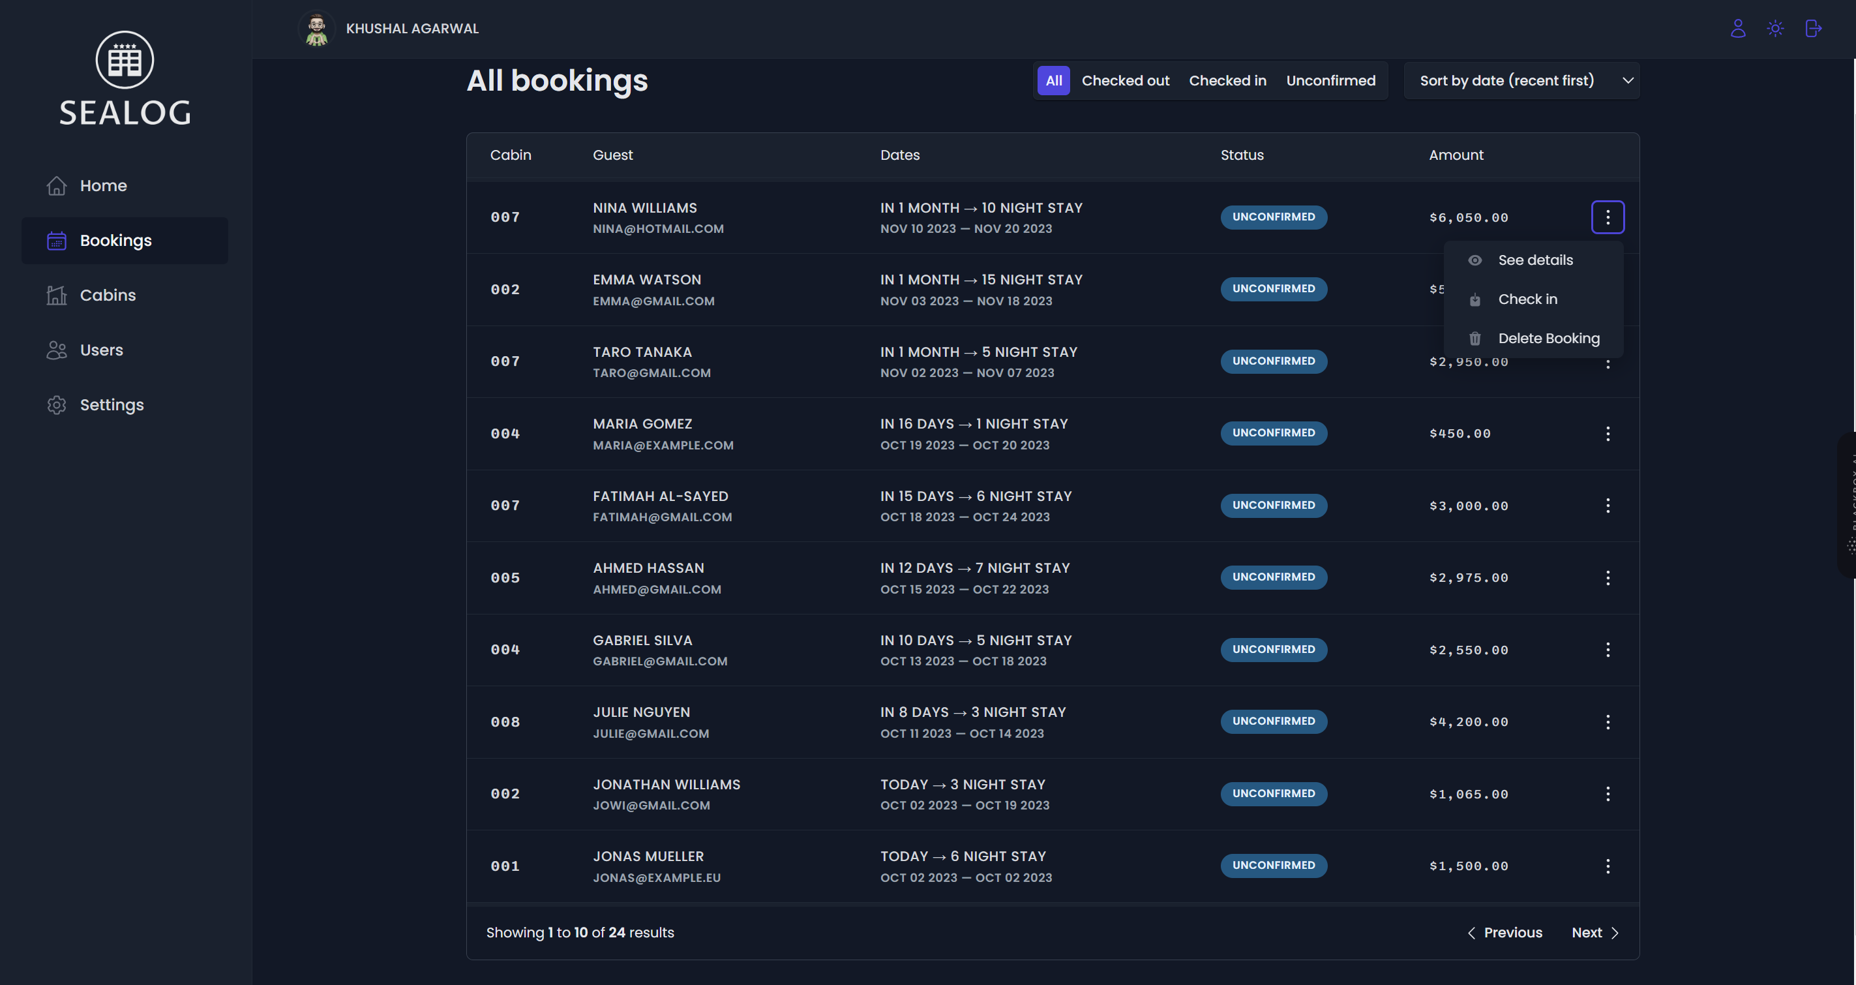Screen dimensions: 1856x985
Task: Click the Previous page button
Action: (x=1504, y=932)
